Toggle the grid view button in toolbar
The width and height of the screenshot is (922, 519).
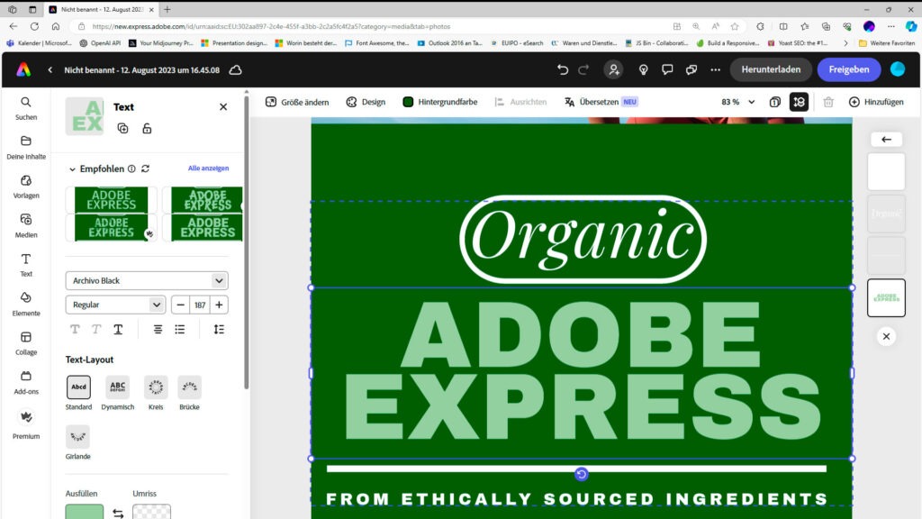pos(799,102)
